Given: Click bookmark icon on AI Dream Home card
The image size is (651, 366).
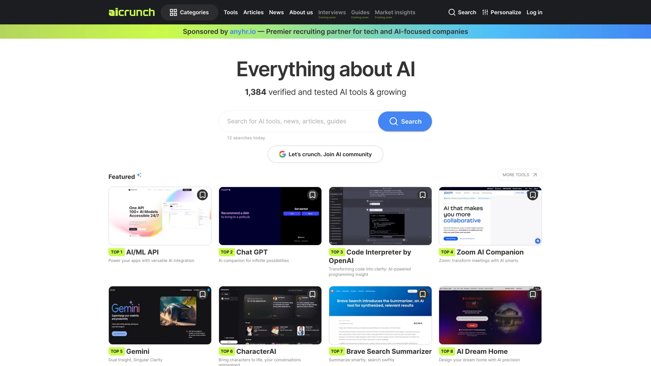Looking at the screenshot, I should coord(533,294).
